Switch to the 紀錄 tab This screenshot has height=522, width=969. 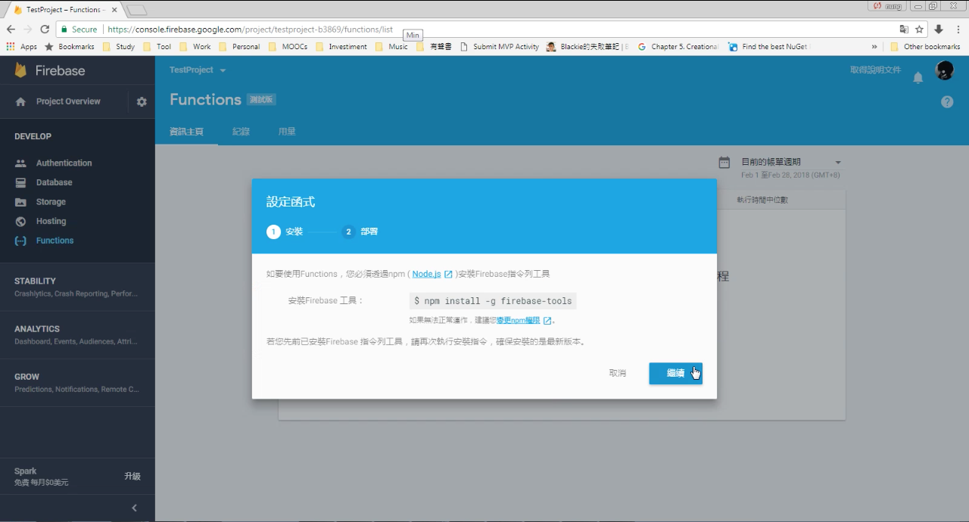[241, 132]
